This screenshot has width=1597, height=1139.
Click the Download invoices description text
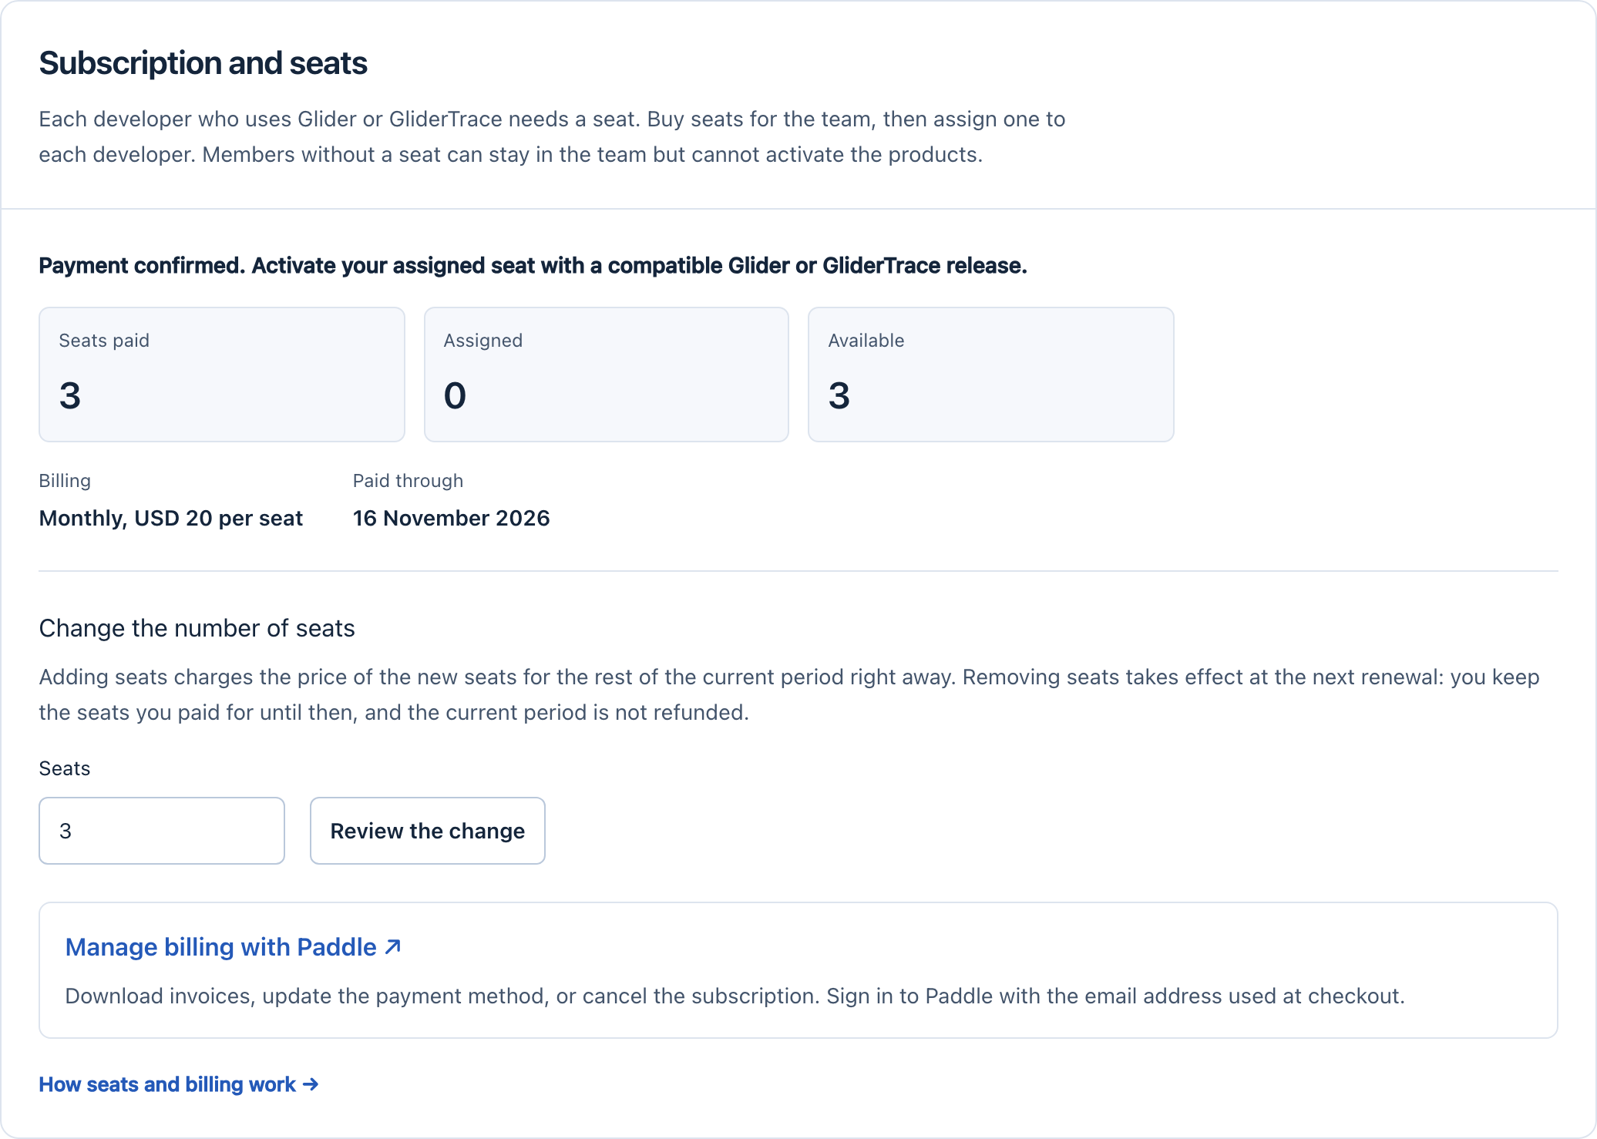735,996
